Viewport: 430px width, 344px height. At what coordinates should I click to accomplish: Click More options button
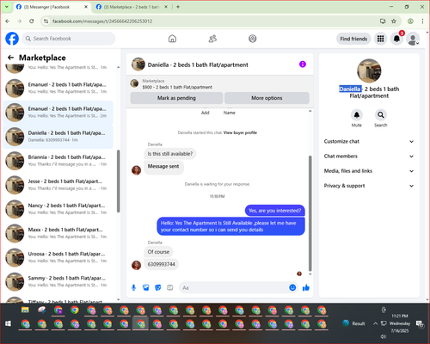pos(267,98)
